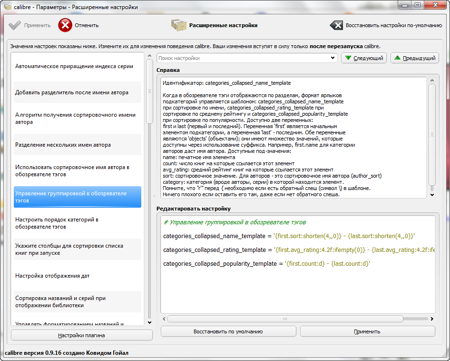Viewport: 450px width, 361px height.
Task: Click the green checkmark Apply icon
Action: click(x=15, y=25)
